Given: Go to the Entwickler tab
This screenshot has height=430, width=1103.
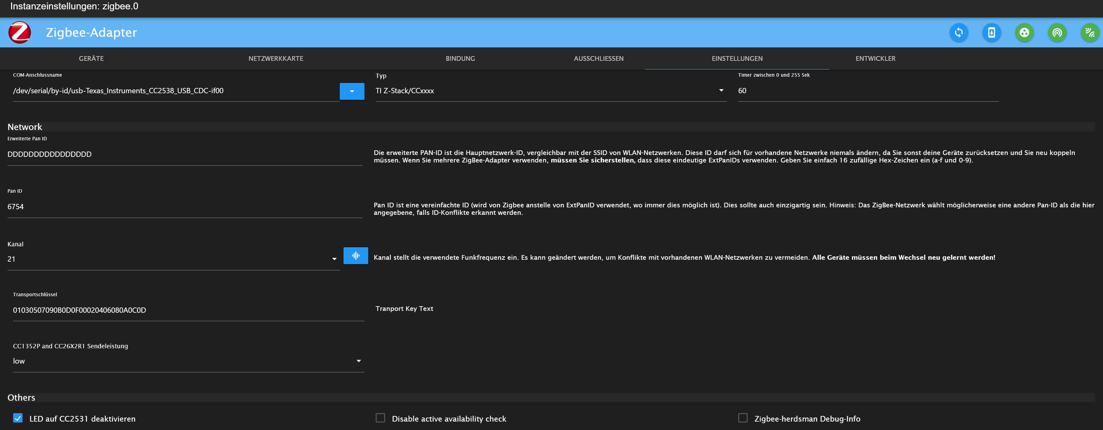Looking at the screenshot, I should coord(875,59).
